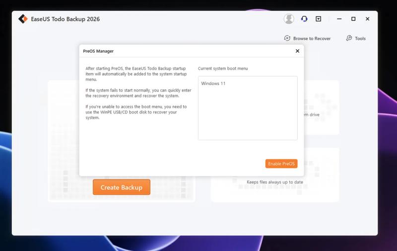
Task: Click the EaseUS Todo Backup 2026 title
Action: [66, 19]
